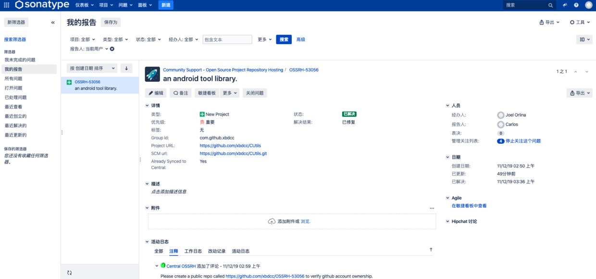
Task: Reverse the sort order arrow
Action: coord(126,68)
